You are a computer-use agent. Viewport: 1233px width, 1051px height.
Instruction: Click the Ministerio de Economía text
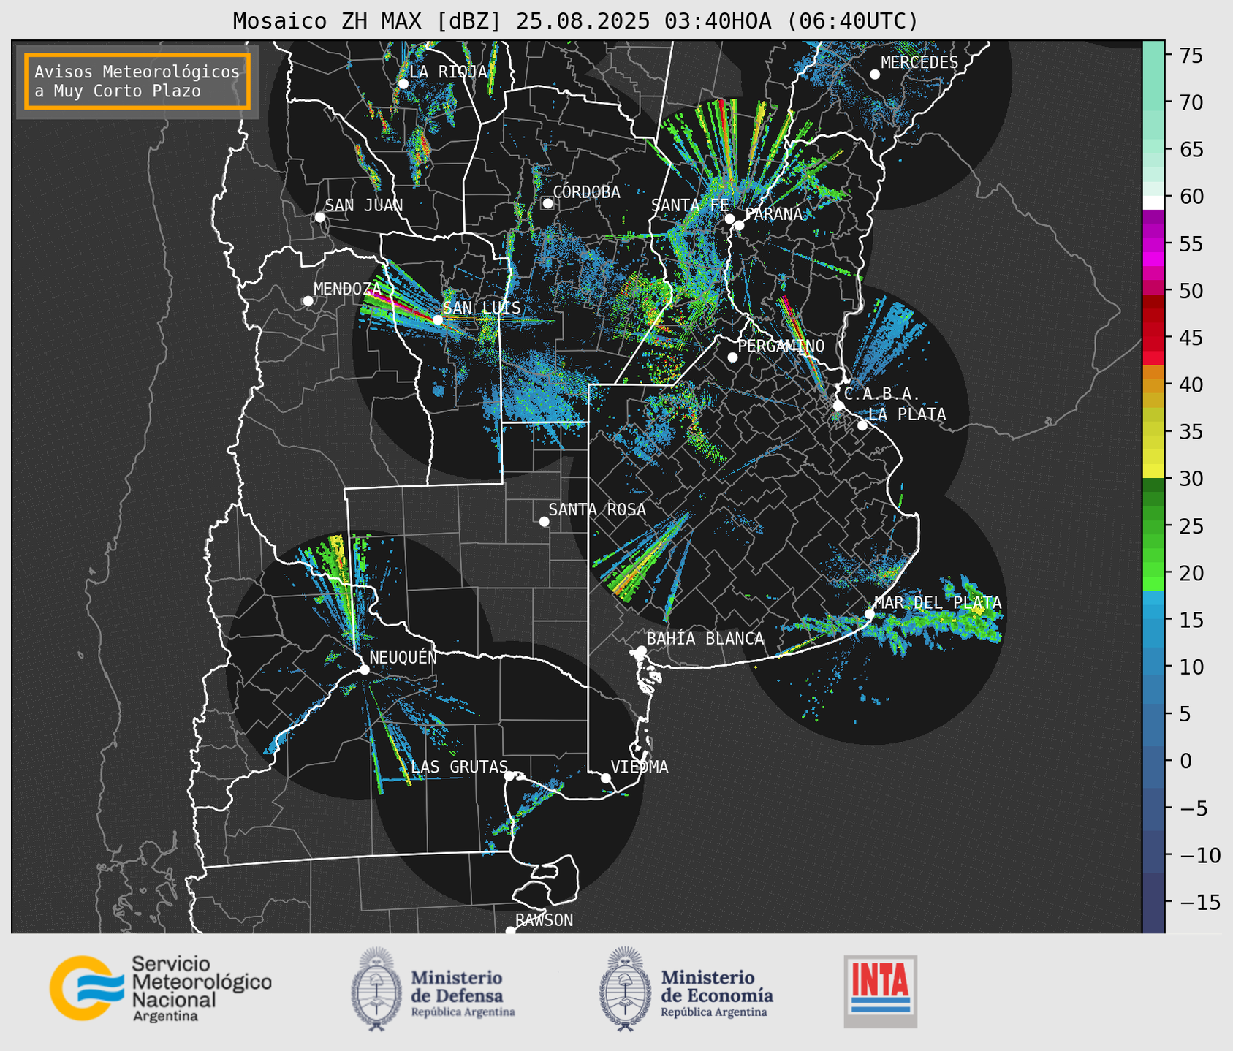pyautogui.click(x=717, y=986)
